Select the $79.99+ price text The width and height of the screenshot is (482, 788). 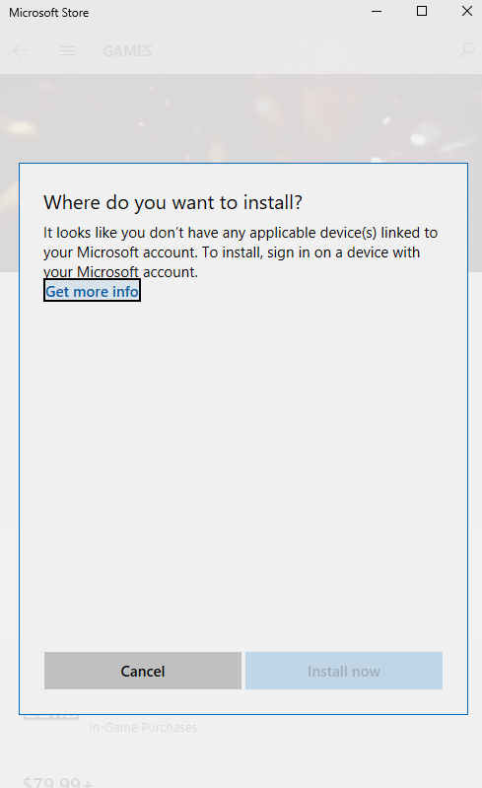tap(58, 782)
